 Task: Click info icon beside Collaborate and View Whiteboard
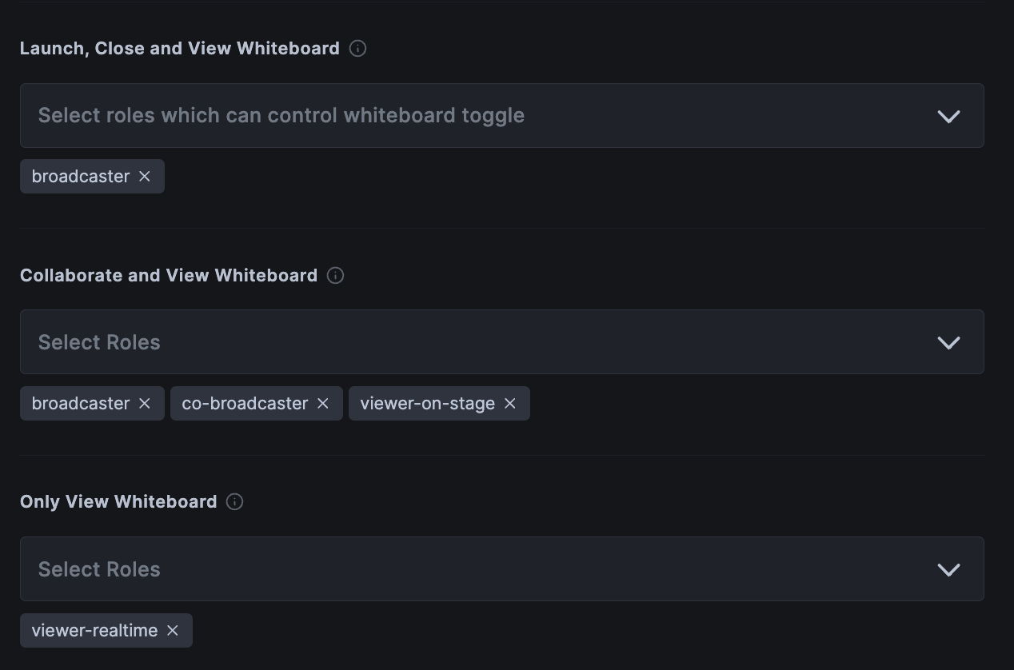click(336, 276)
